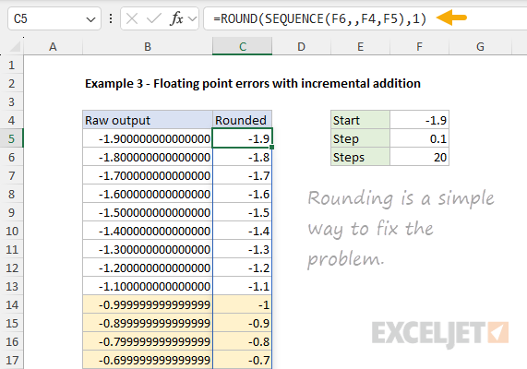Select column B header
Image resolution: width=527 pixels, height=369 pixels.
pos(148,46)
